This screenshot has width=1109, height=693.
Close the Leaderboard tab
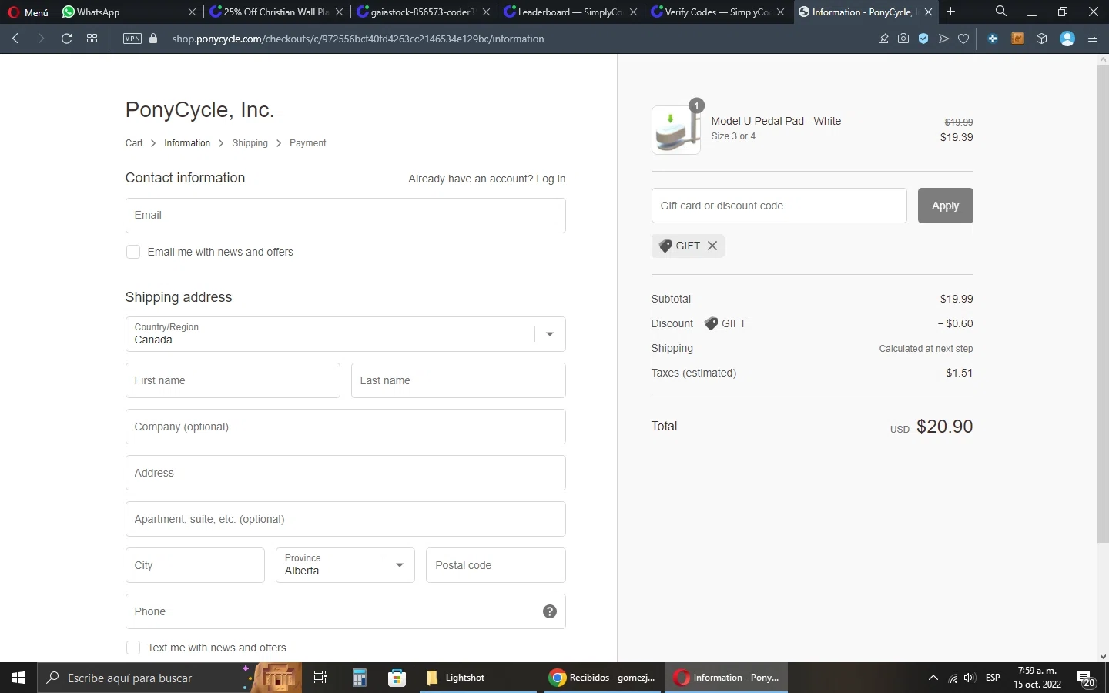[633, 12]
